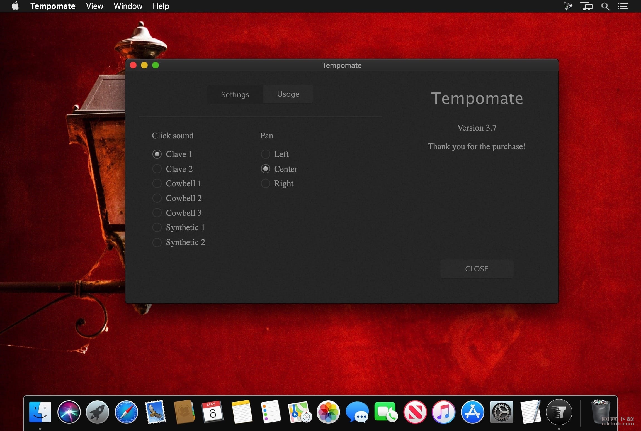Open the Help menu
This screenshot has width=641, height=431.
[x=161, y=6]
